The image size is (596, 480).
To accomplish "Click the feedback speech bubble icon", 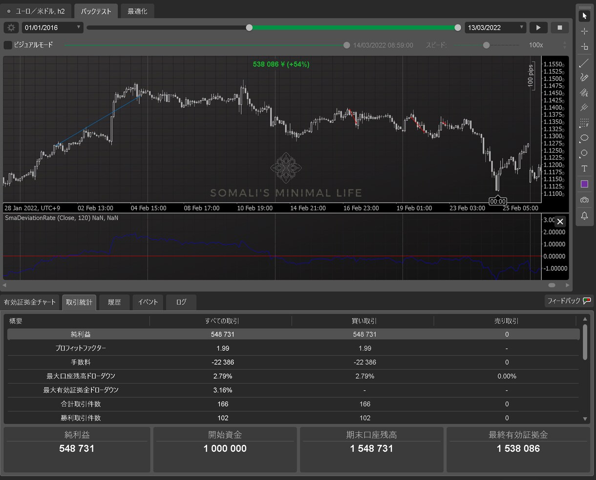I will pos(587,301).
